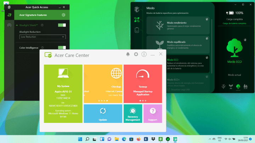Screen dimensions: 255x143
Task: Open Acer Quick Access settings gear
Action: pyautogui.click(x=63, y=15)
